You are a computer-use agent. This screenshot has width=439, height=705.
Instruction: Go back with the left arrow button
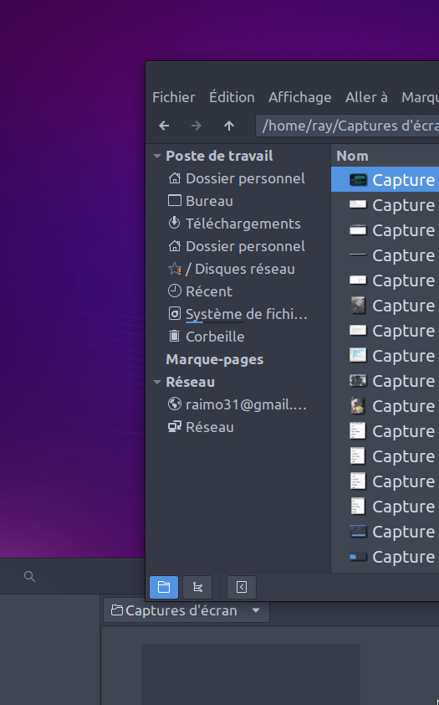coord(164,126)
